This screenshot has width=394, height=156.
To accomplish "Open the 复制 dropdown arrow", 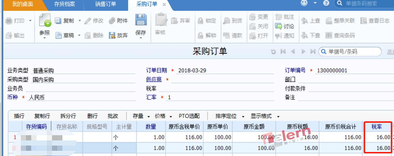I will (80, 21).
